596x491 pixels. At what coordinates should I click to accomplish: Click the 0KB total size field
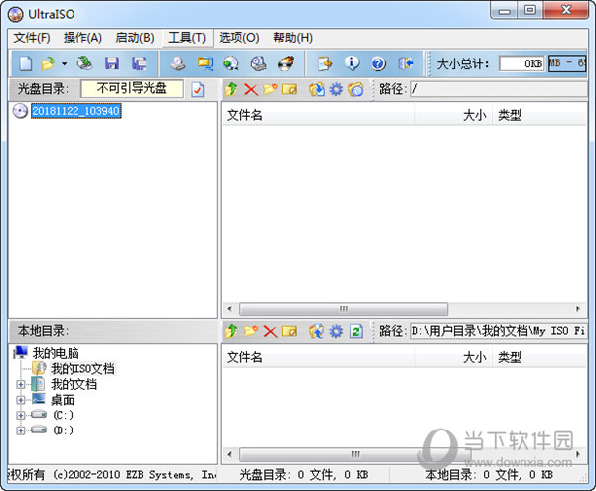coord(521,63)
